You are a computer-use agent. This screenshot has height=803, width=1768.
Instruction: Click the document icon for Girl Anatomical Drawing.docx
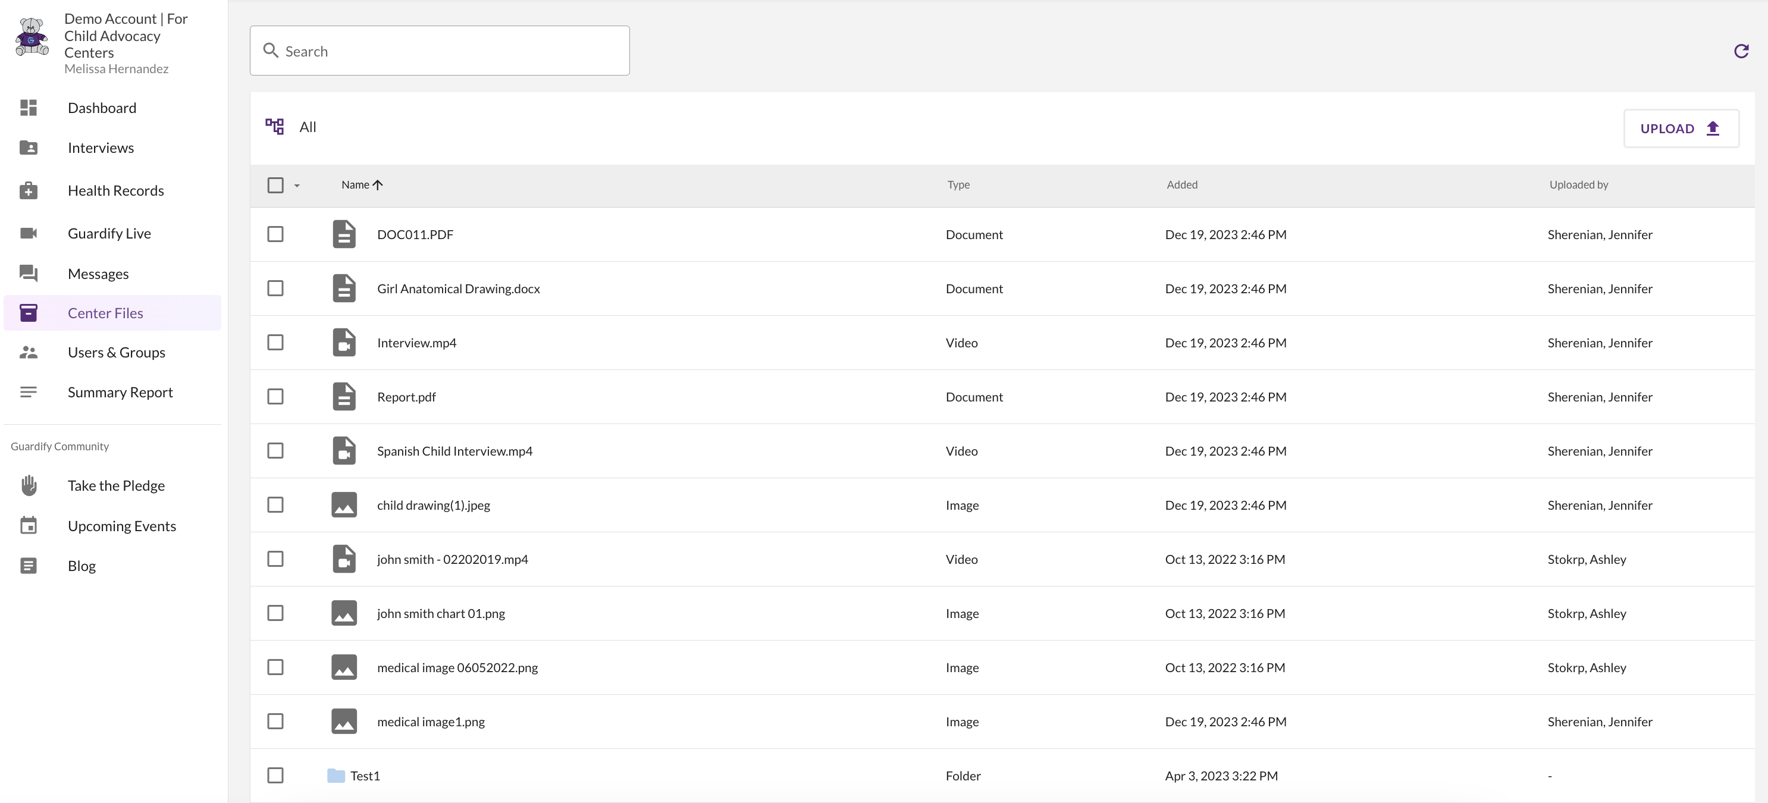tap(344, 288)
